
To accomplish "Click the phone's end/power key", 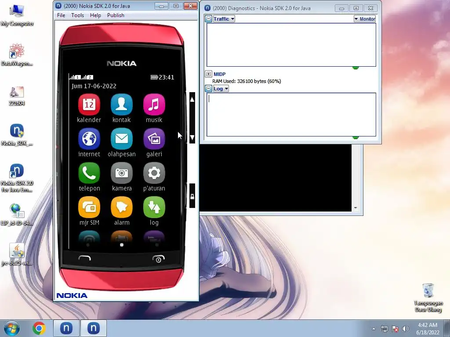I will click(x=158, y=258).
